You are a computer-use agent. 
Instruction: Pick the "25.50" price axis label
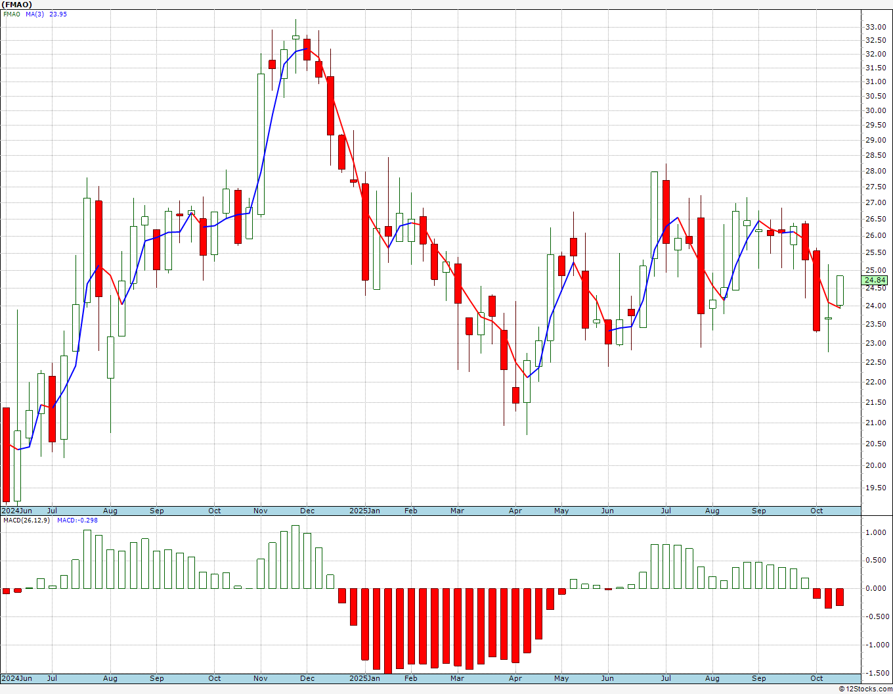click(x=875, y=252)
